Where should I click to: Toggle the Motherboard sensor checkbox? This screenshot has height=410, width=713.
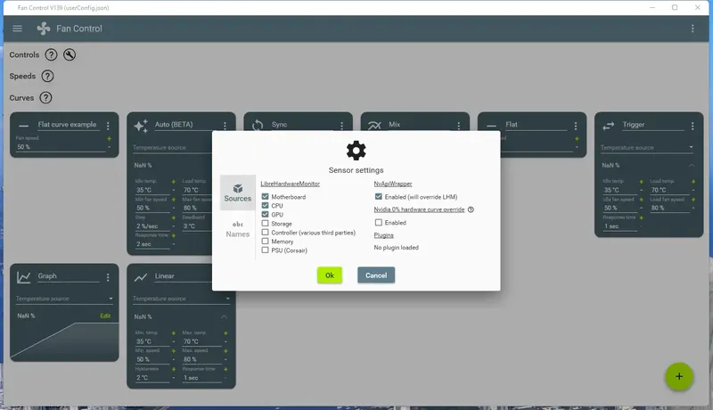pos(265,196)
